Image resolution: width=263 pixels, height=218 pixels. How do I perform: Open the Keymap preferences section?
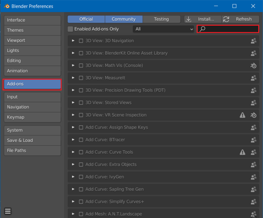pyautogui.click(x=32, y=117)
